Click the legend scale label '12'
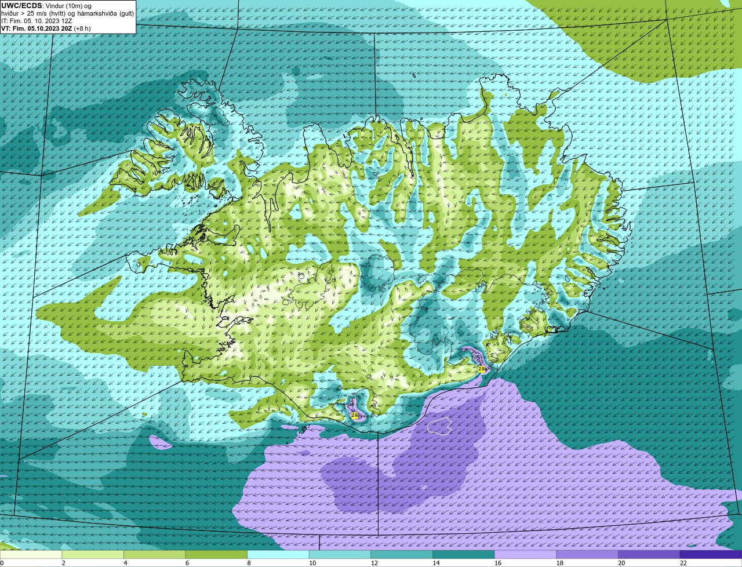The width and height of the screenshot is (742, 567). pyautogui.click(x=374, y=563)
